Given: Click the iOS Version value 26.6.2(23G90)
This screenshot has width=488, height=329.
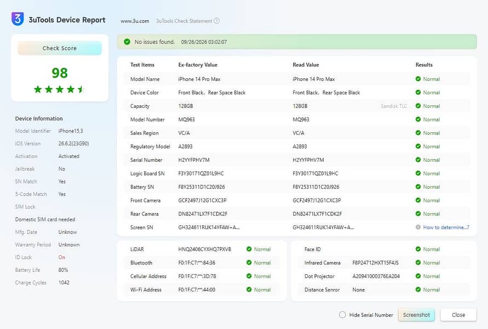Looking at the screenshot, I should point(74,144).
